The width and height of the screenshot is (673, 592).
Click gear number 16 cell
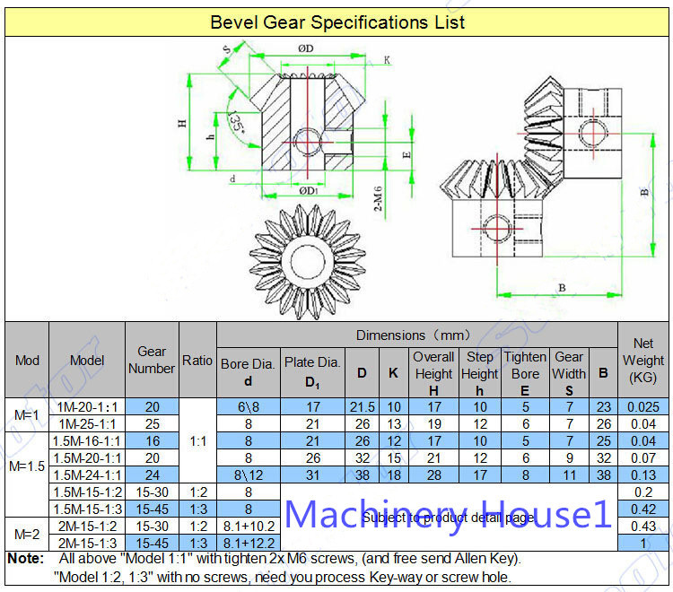click(152, 441)
